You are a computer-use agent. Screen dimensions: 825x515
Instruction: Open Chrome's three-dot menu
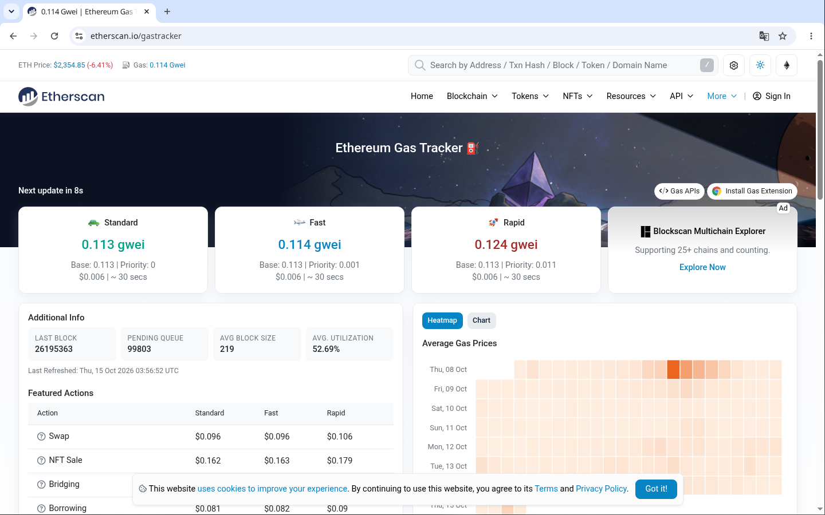[811, 36]
